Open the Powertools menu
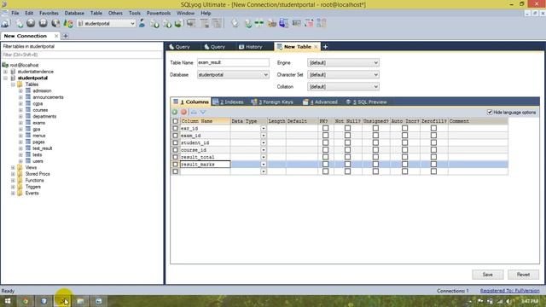The height and width of the screenshot is (307, 546). click(159, 13)
